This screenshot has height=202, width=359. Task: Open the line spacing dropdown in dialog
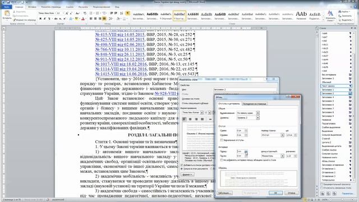click(x=282, y=156)
